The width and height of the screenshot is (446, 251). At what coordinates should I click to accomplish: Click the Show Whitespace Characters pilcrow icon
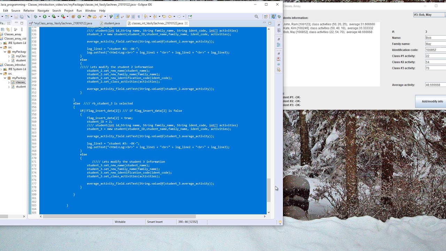tap(139, 16)
